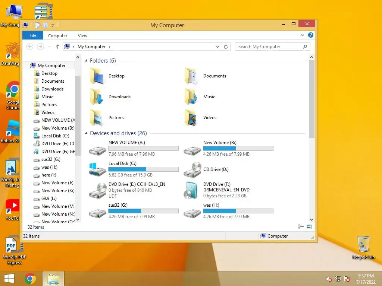Open the View ribbon tab
Image resolution: width=382 pixels, height=286 pixels.
point(82,36)
